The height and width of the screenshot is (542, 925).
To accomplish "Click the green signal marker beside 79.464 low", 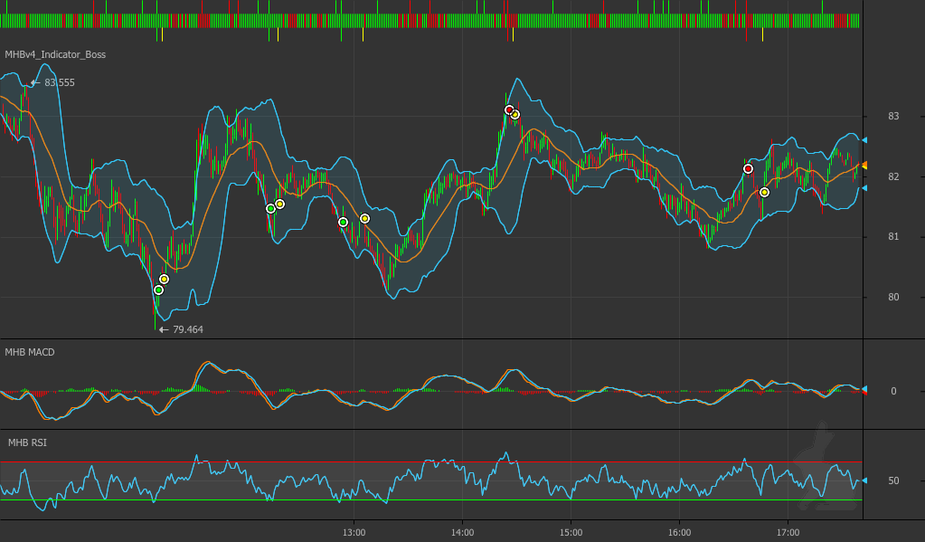I will [159, 290].
